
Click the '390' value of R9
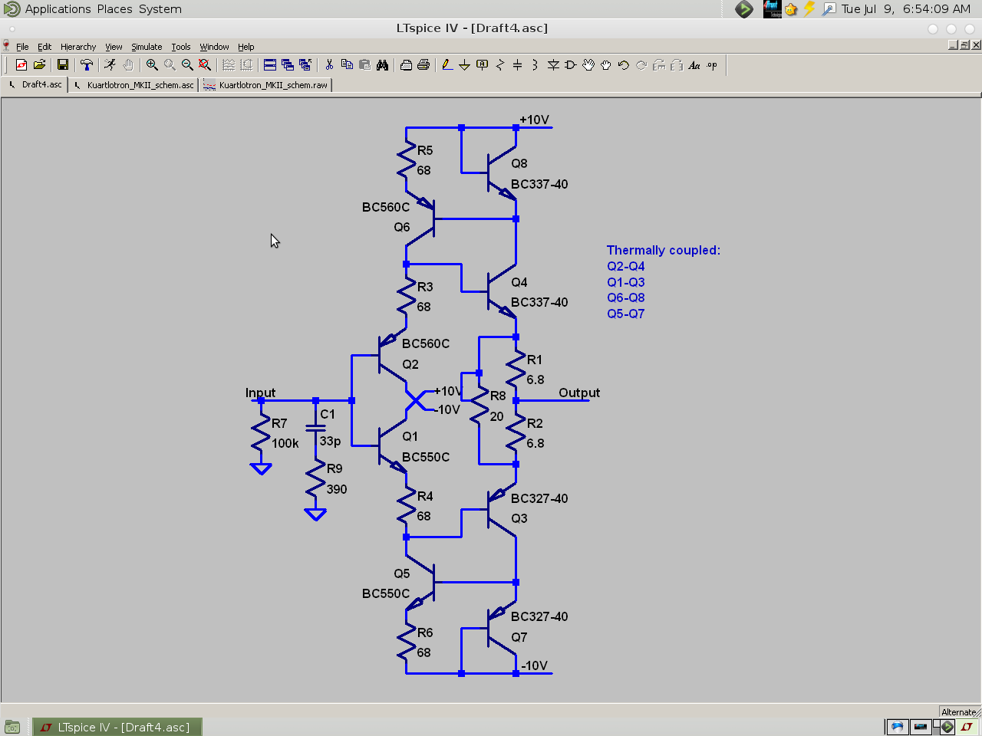(337, 489)
